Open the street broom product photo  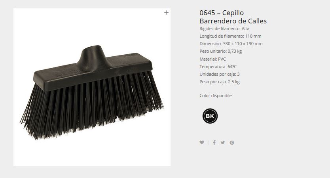[92, 87]
